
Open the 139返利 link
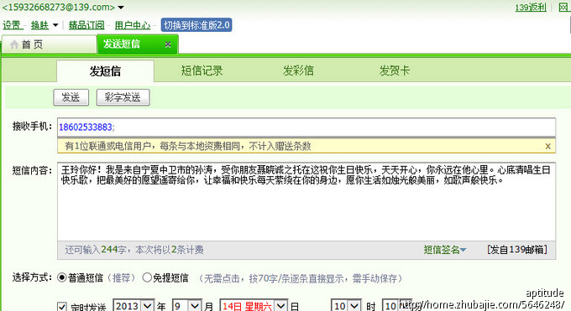point(531,8)
